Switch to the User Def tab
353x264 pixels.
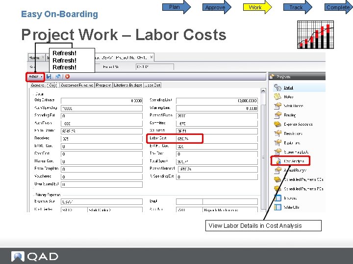tap(152, 85)
